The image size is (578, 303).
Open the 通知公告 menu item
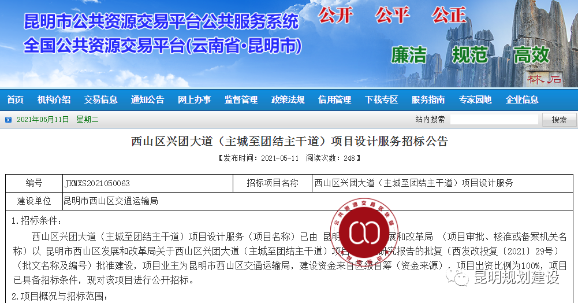(x=147, y=99)
